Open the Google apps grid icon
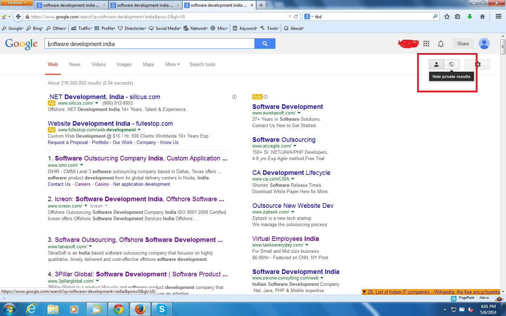The image size is (506, 316). tap(426, 44)
